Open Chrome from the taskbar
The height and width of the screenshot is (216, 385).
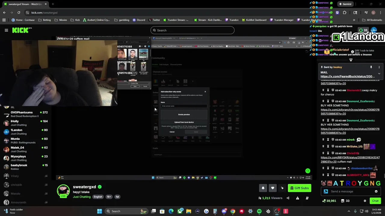[x=233, y=211]
